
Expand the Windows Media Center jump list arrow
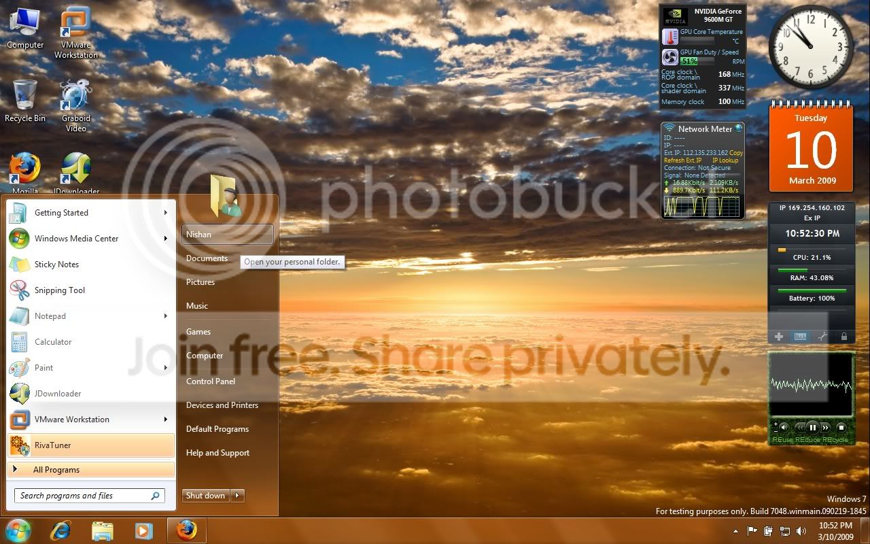(x=165, y=239)
